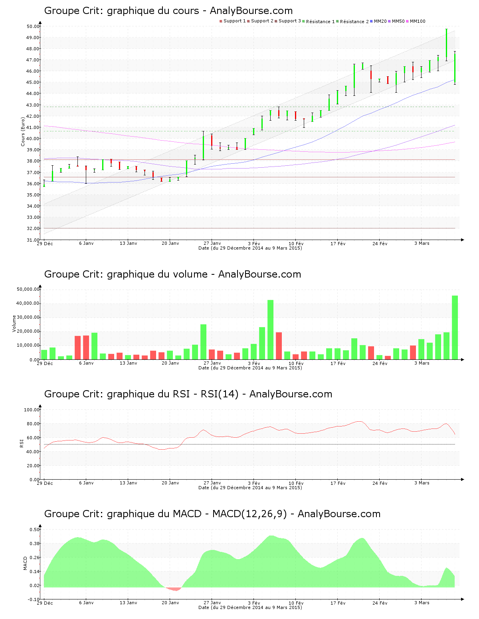Select the Résistance 2 legend entry
Image resolution: width=479 pixels, height=619 pixels.
tap(352, 22)
